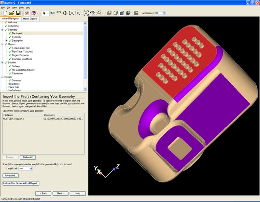
Task: Click the Help button at panel bottom
Action: coord(78,193)
